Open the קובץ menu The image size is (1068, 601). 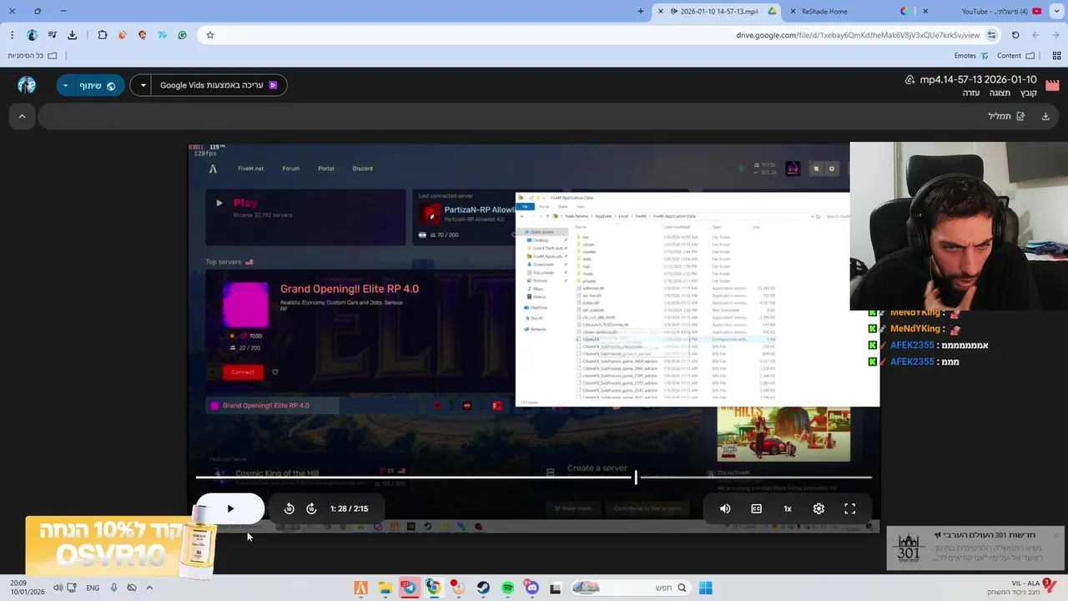(1029, 93)
